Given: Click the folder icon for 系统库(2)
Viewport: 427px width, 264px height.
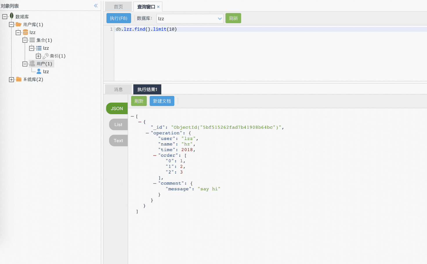Looking at the screenshot, I should pyautogui.click(x=19, y=79).
